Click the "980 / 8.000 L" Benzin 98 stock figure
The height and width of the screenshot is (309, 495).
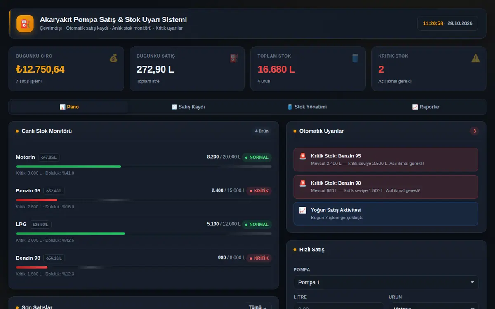(231, 257)
